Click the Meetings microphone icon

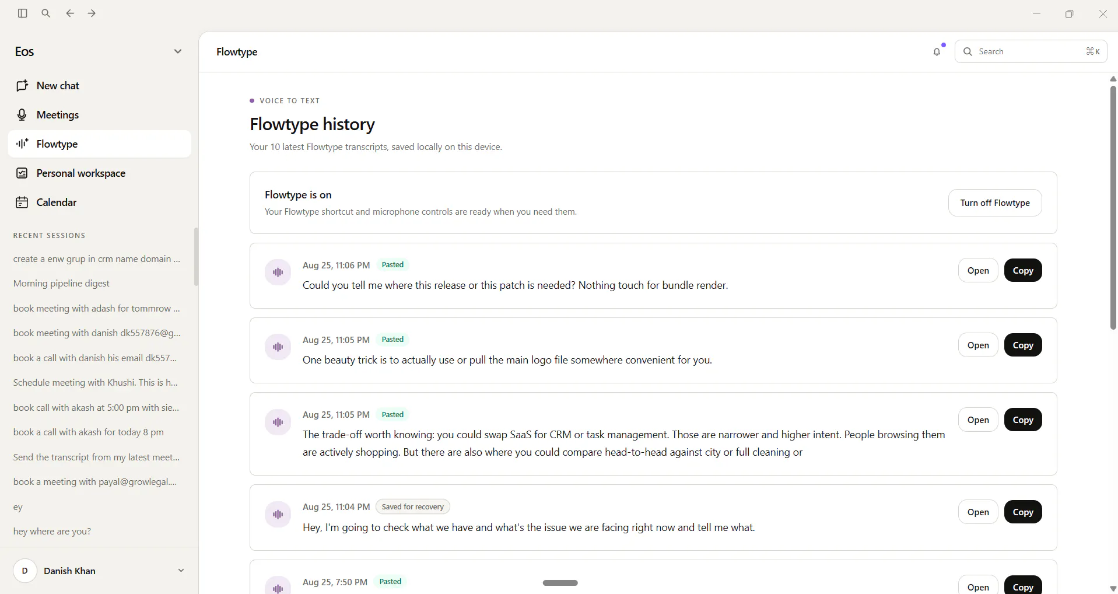click(x=22, y=115)
